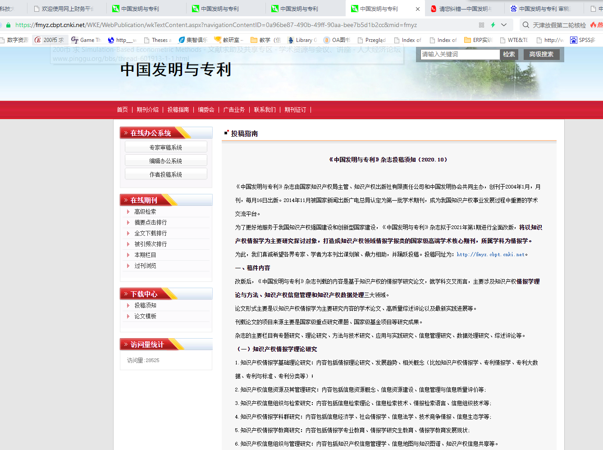Switch to the 请您纠错—中国发明 tab
603x450 pixels.
point(461,9)
